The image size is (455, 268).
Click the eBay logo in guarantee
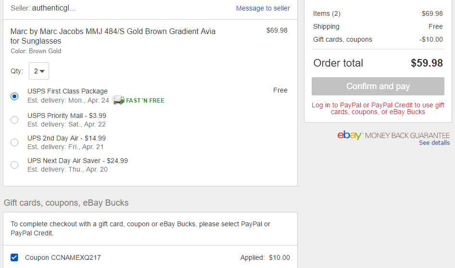tap(349, 135)
